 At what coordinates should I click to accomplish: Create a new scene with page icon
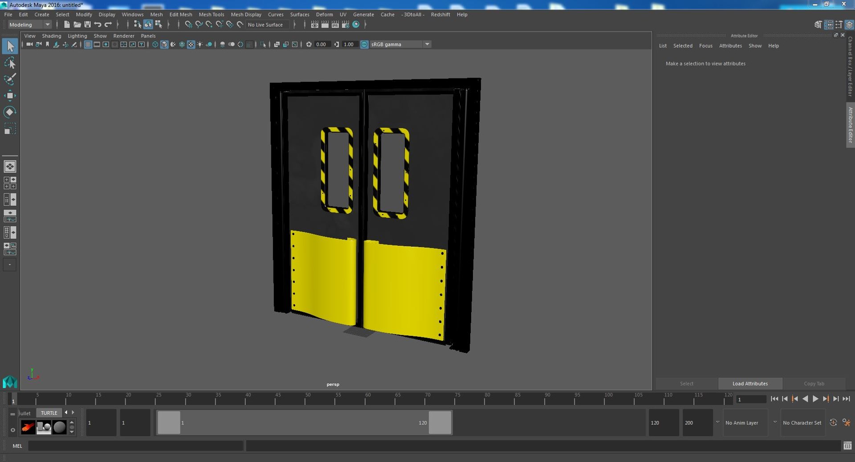pos(67,25)
